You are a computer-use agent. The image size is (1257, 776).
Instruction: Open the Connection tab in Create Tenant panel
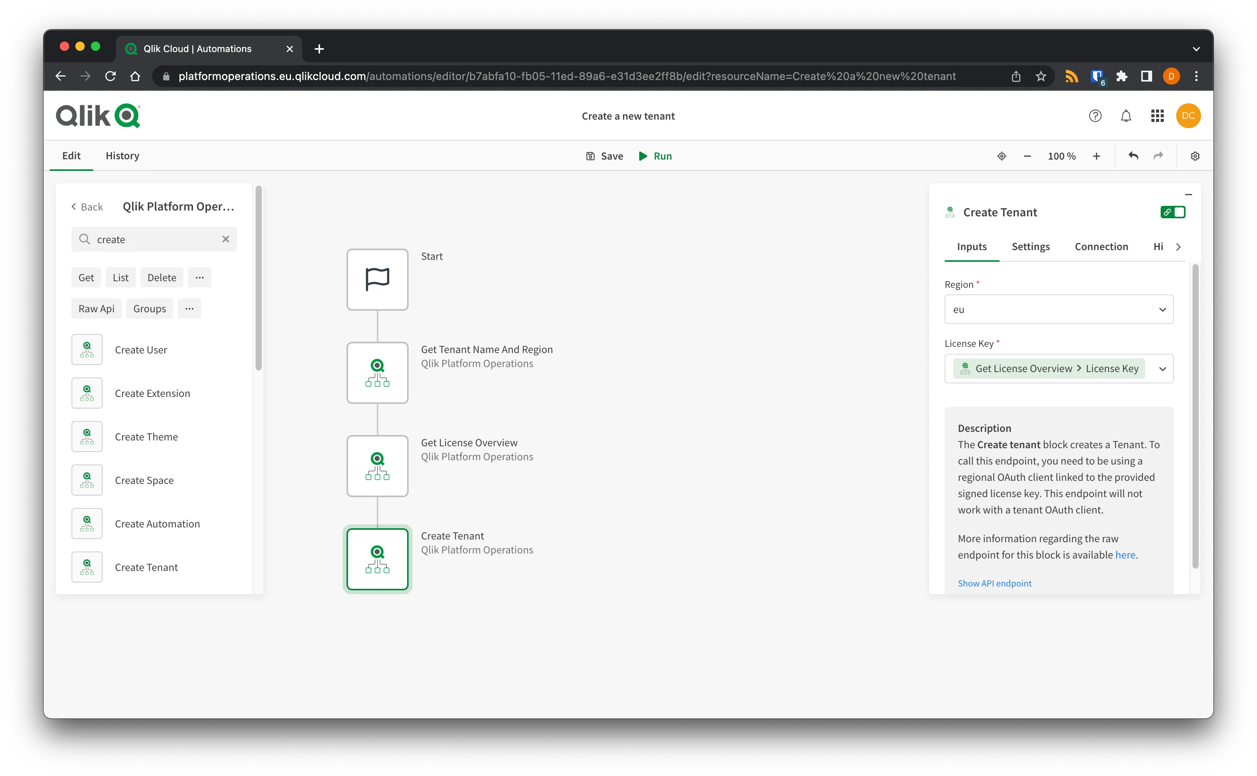pyautogui.click(x=1101, y=246)
